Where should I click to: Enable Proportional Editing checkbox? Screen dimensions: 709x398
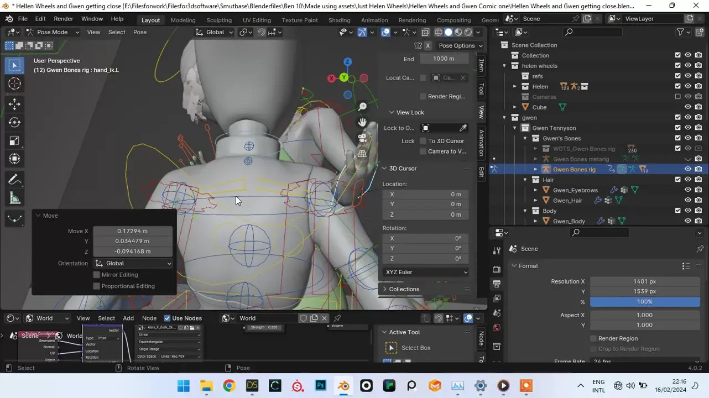(97, 286)
